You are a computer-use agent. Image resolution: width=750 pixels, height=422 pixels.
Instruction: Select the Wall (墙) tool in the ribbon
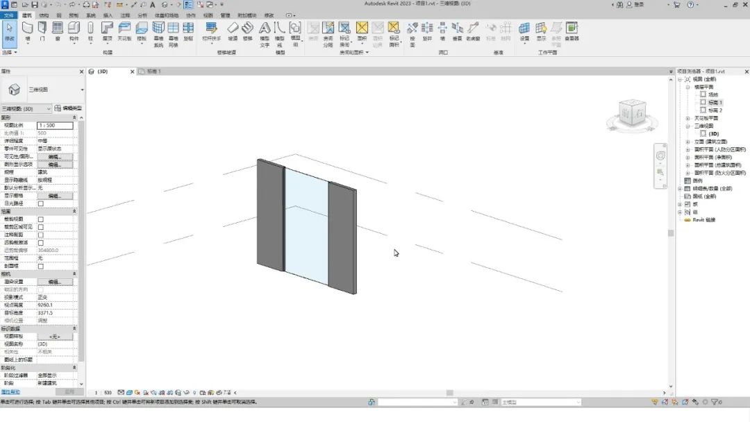28,31
